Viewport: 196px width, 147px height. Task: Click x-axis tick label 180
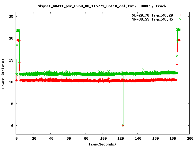pos(173,138)
